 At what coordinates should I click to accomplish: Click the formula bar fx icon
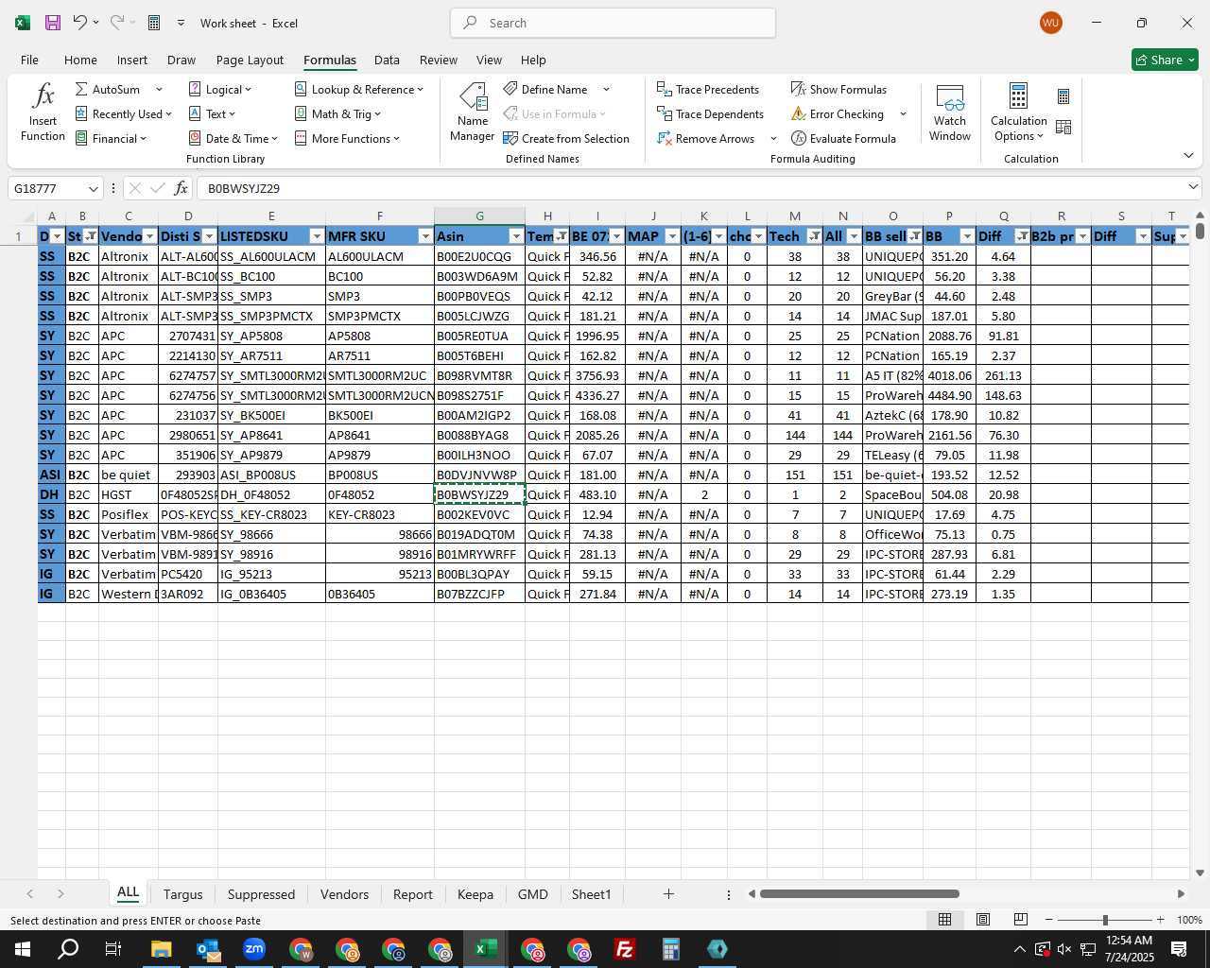click(181, 188)
